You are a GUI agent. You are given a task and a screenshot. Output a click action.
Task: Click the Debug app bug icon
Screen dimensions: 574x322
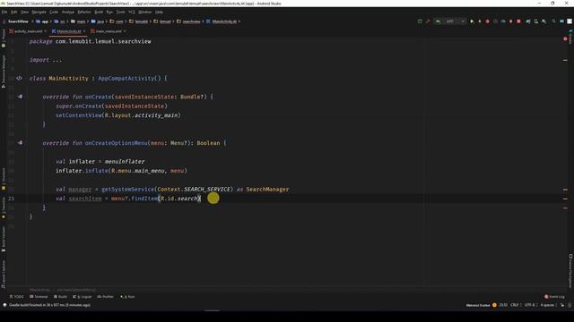[487, 21]
